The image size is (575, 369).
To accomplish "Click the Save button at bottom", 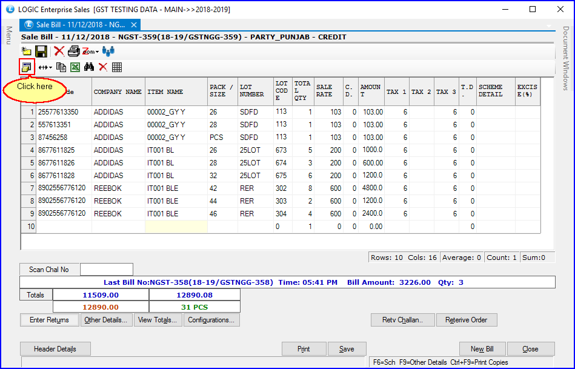I will pyautogui.click(x=347, y=349).
